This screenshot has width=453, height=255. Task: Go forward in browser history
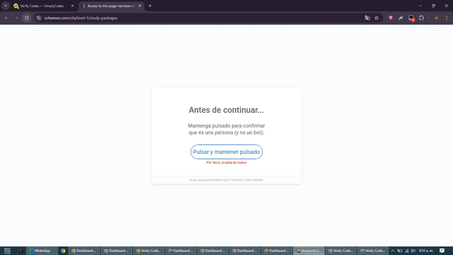pos(16,18)
